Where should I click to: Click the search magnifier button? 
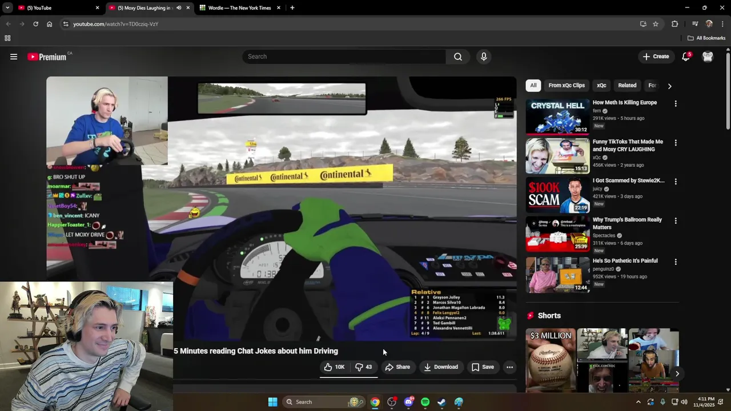pyautogui.click(x=457, y=57)
